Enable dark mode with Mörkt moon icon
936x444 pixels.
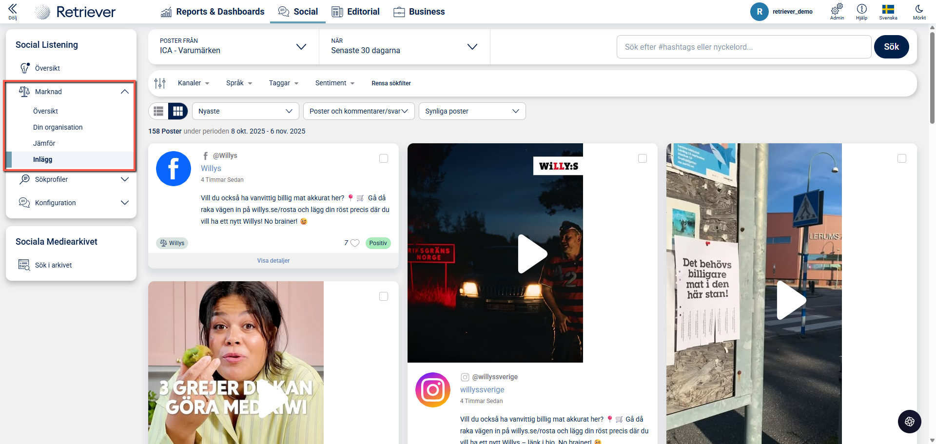click(x=919, y=11)
